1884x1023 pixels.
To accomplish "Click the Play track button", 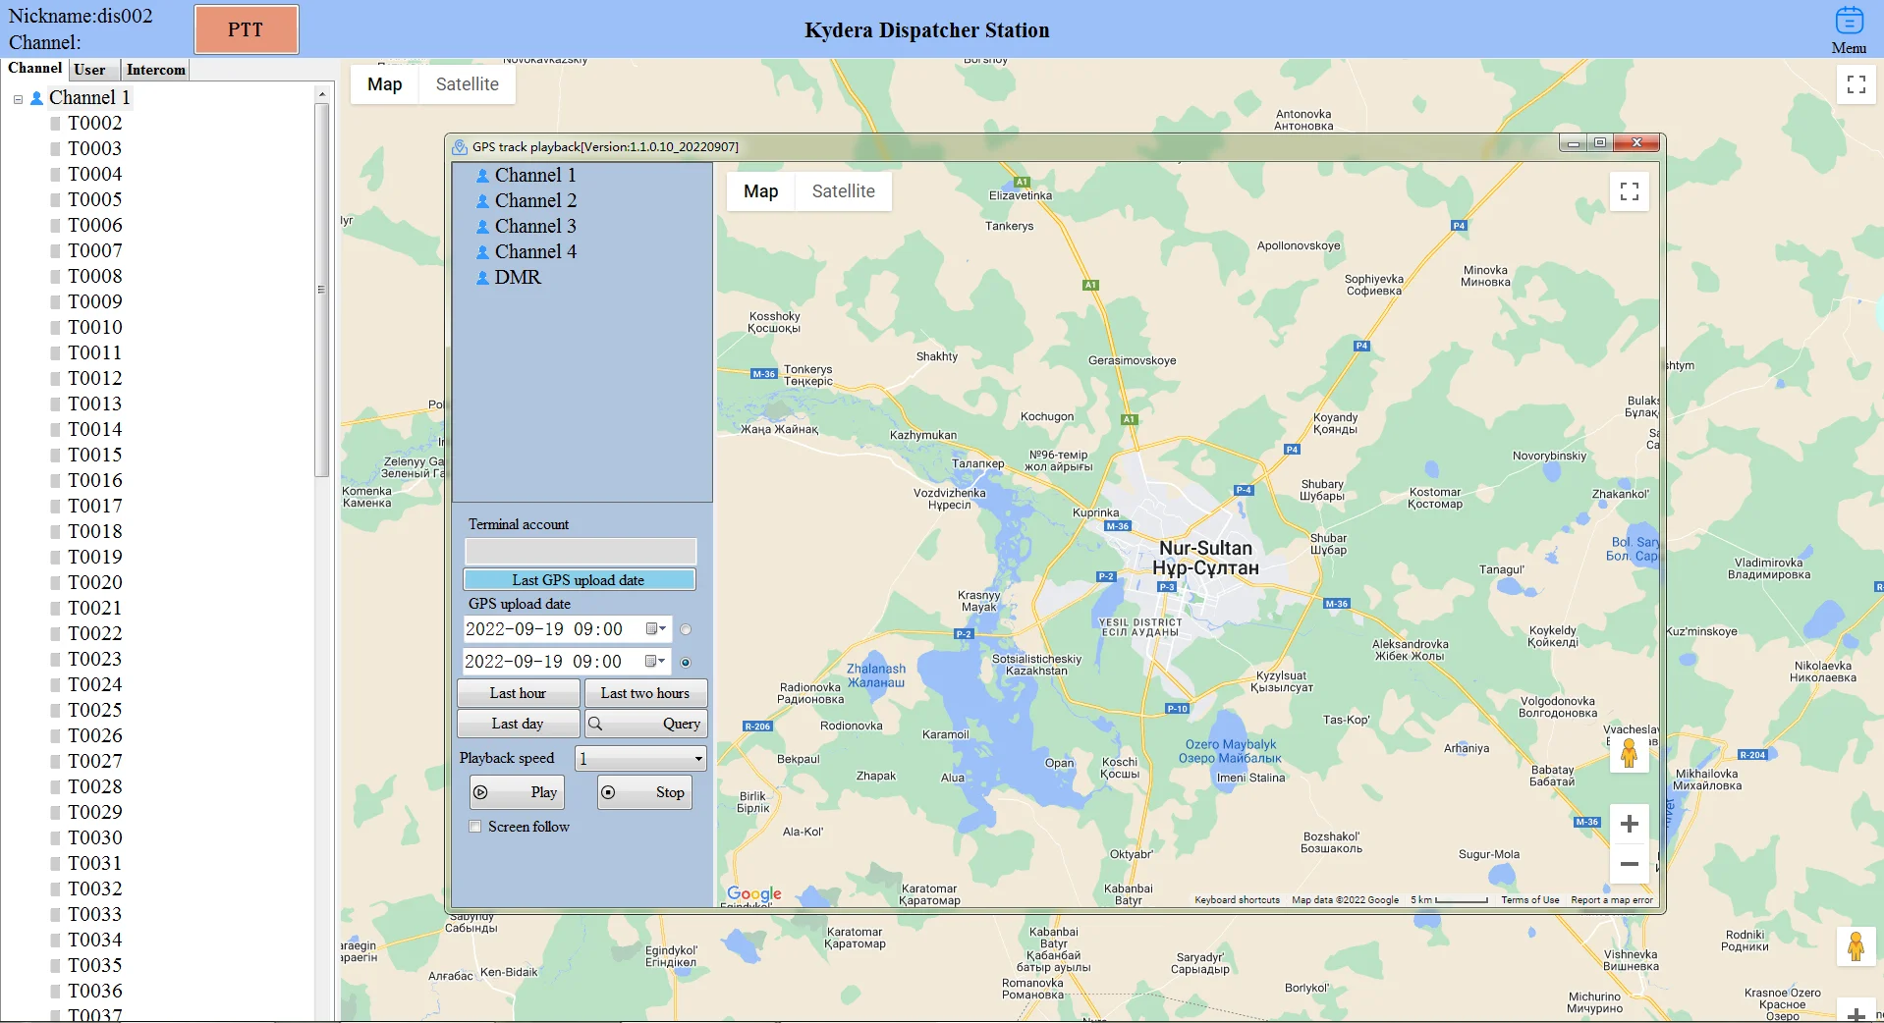I will [x=517, y=792].
